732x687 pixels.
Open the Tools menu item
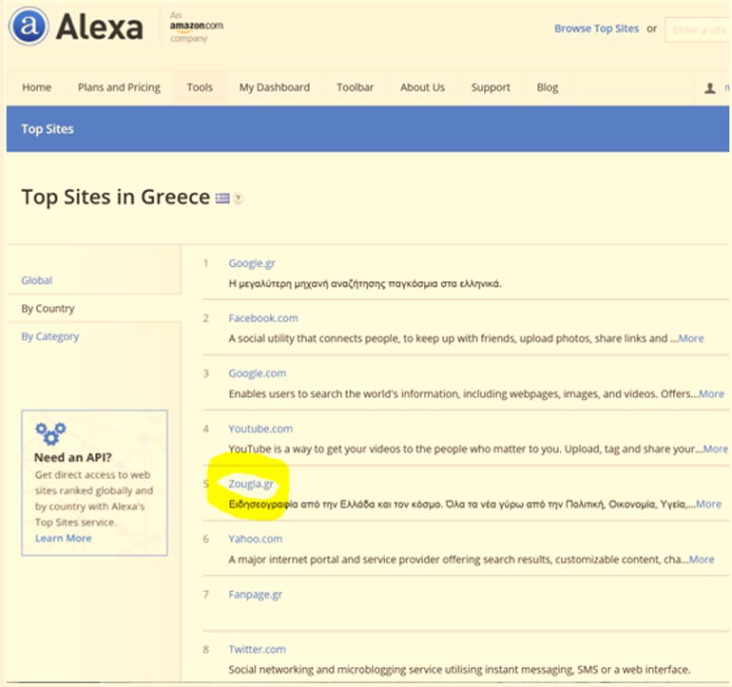point(200,87)
